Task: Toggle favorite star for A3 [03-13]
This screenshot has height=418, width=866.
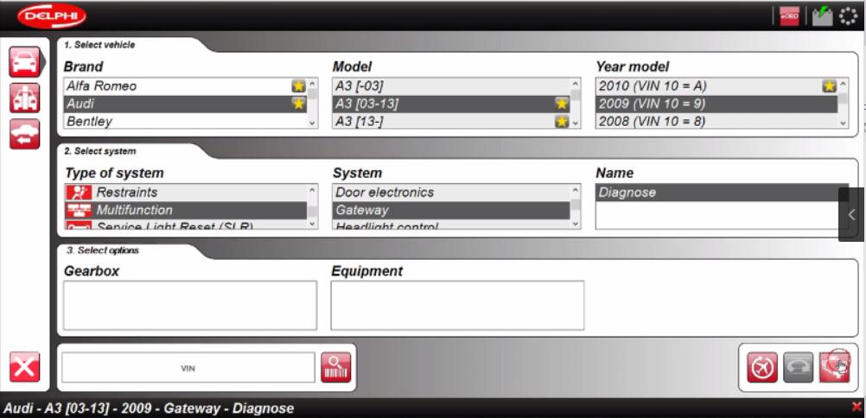Action: [x=562, y=104]
